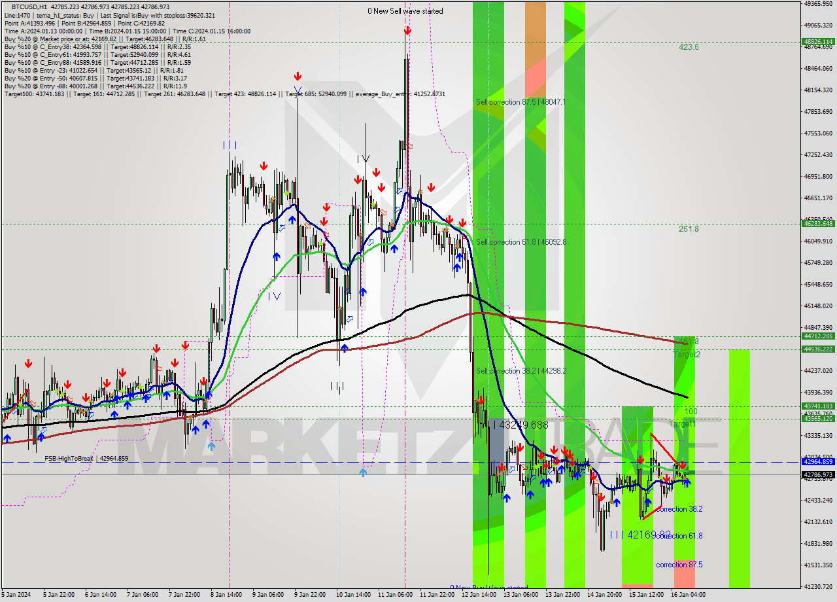Click the Target2 label
This screenshot has width=837, height=602.
[x=687, y=355]
